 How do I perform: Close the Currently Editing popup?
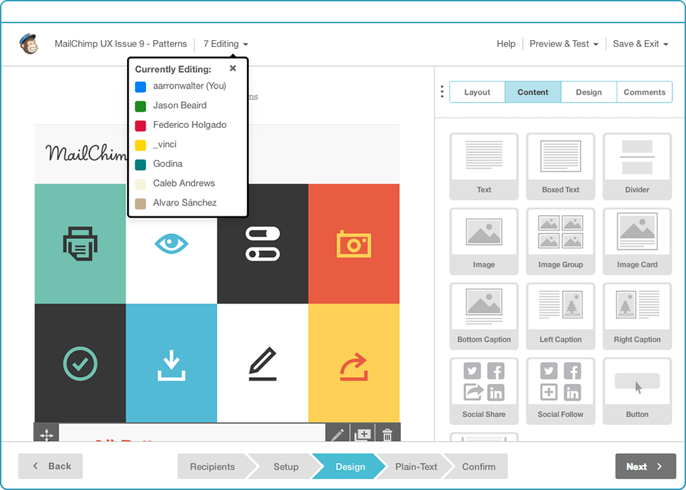point(233,68)
